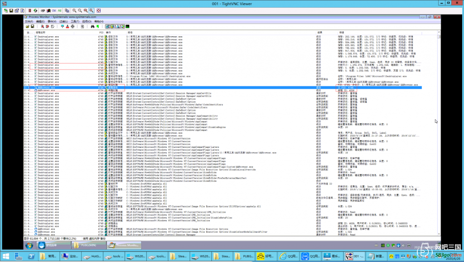Open the 常用 folder taskbar button

[48, 257]
